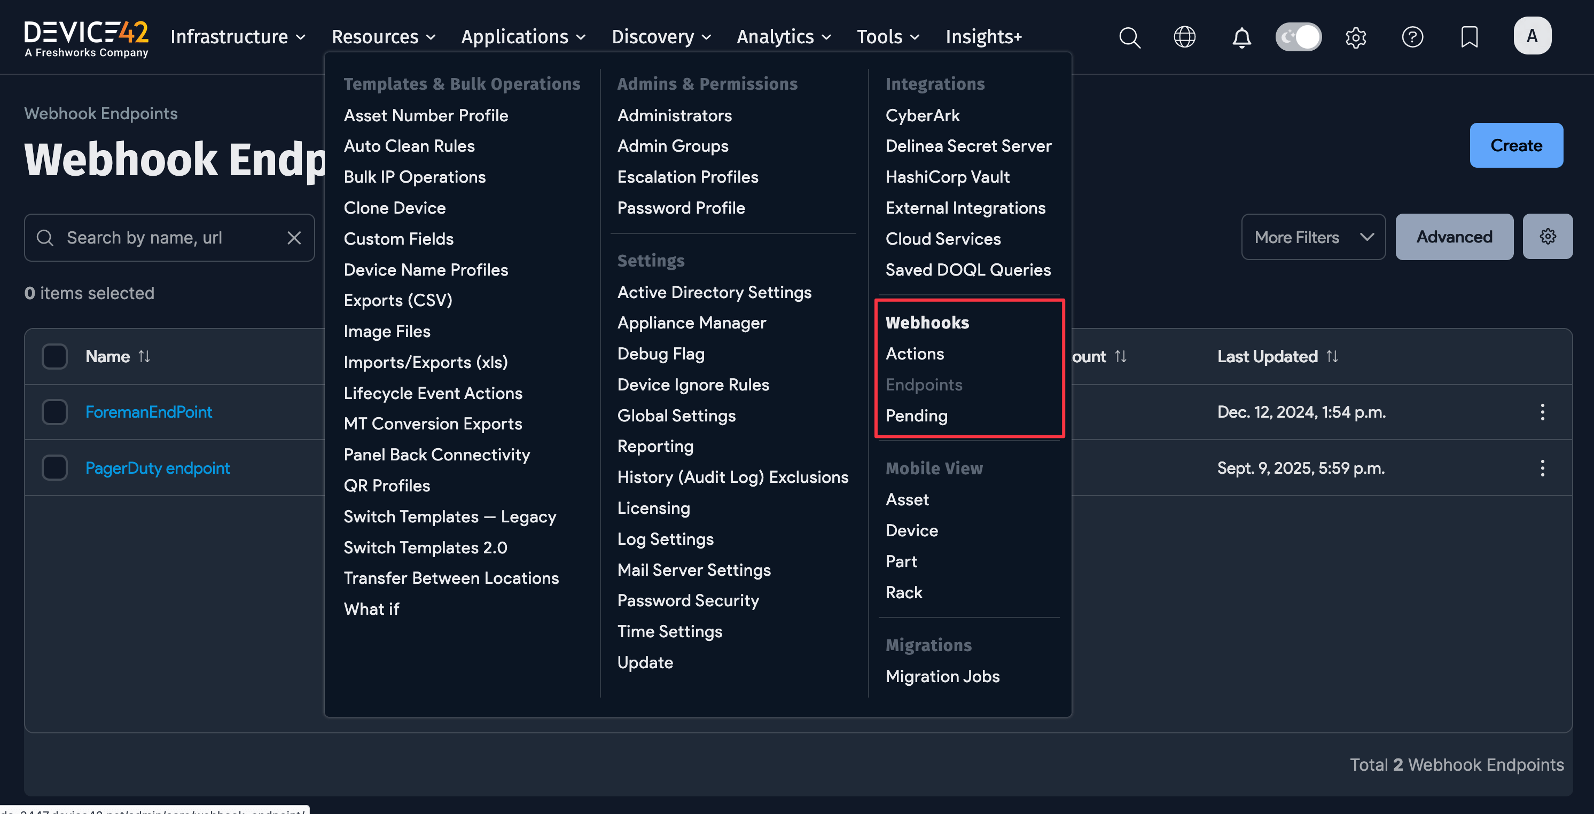Open webhook Actions menu item
Viewport: 1594px width, 814px height.
point(915,354)
